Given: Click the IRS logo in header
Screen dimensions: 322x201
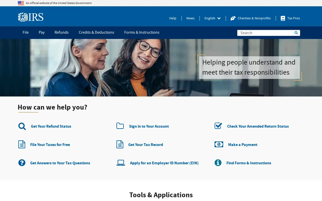Looking at the screenshot, I should 31,17.
